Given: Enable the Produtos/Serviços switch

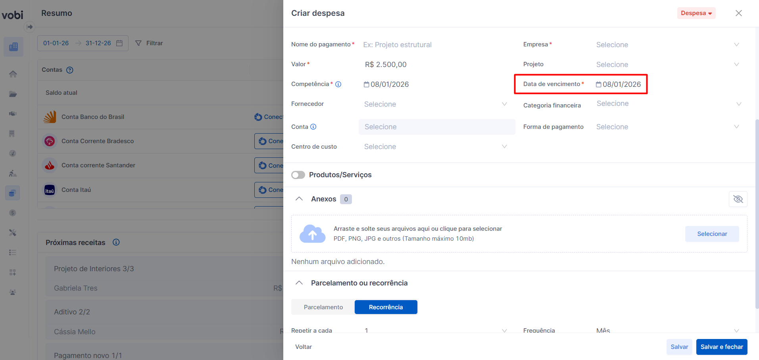Looking at the screenshot, I should coord(298,175).
